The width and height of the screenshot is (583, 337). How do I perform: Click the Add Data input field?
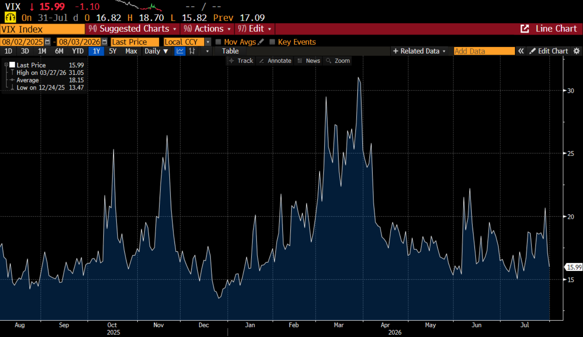tap(484, 51)
